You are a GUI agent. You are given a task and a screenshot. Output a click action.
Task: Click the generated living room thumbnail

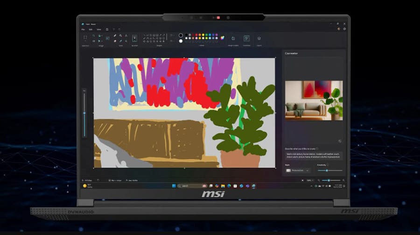pos(314,101)
